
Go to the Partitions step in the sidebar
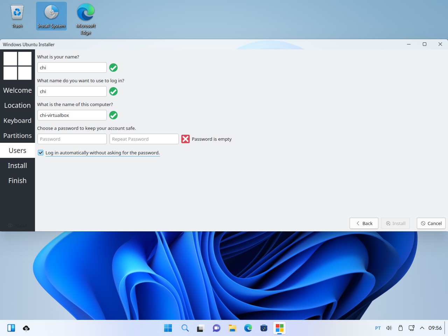click(x=17, y=135)
